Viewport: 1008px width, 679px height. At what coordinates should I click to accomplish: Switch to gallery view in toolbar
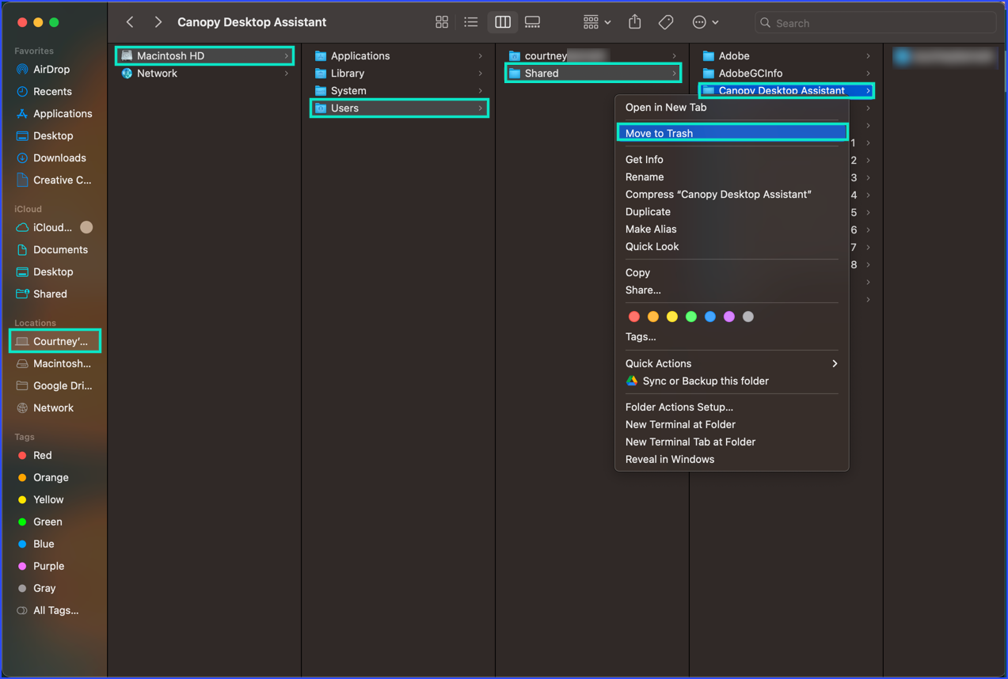pos(533,22)
